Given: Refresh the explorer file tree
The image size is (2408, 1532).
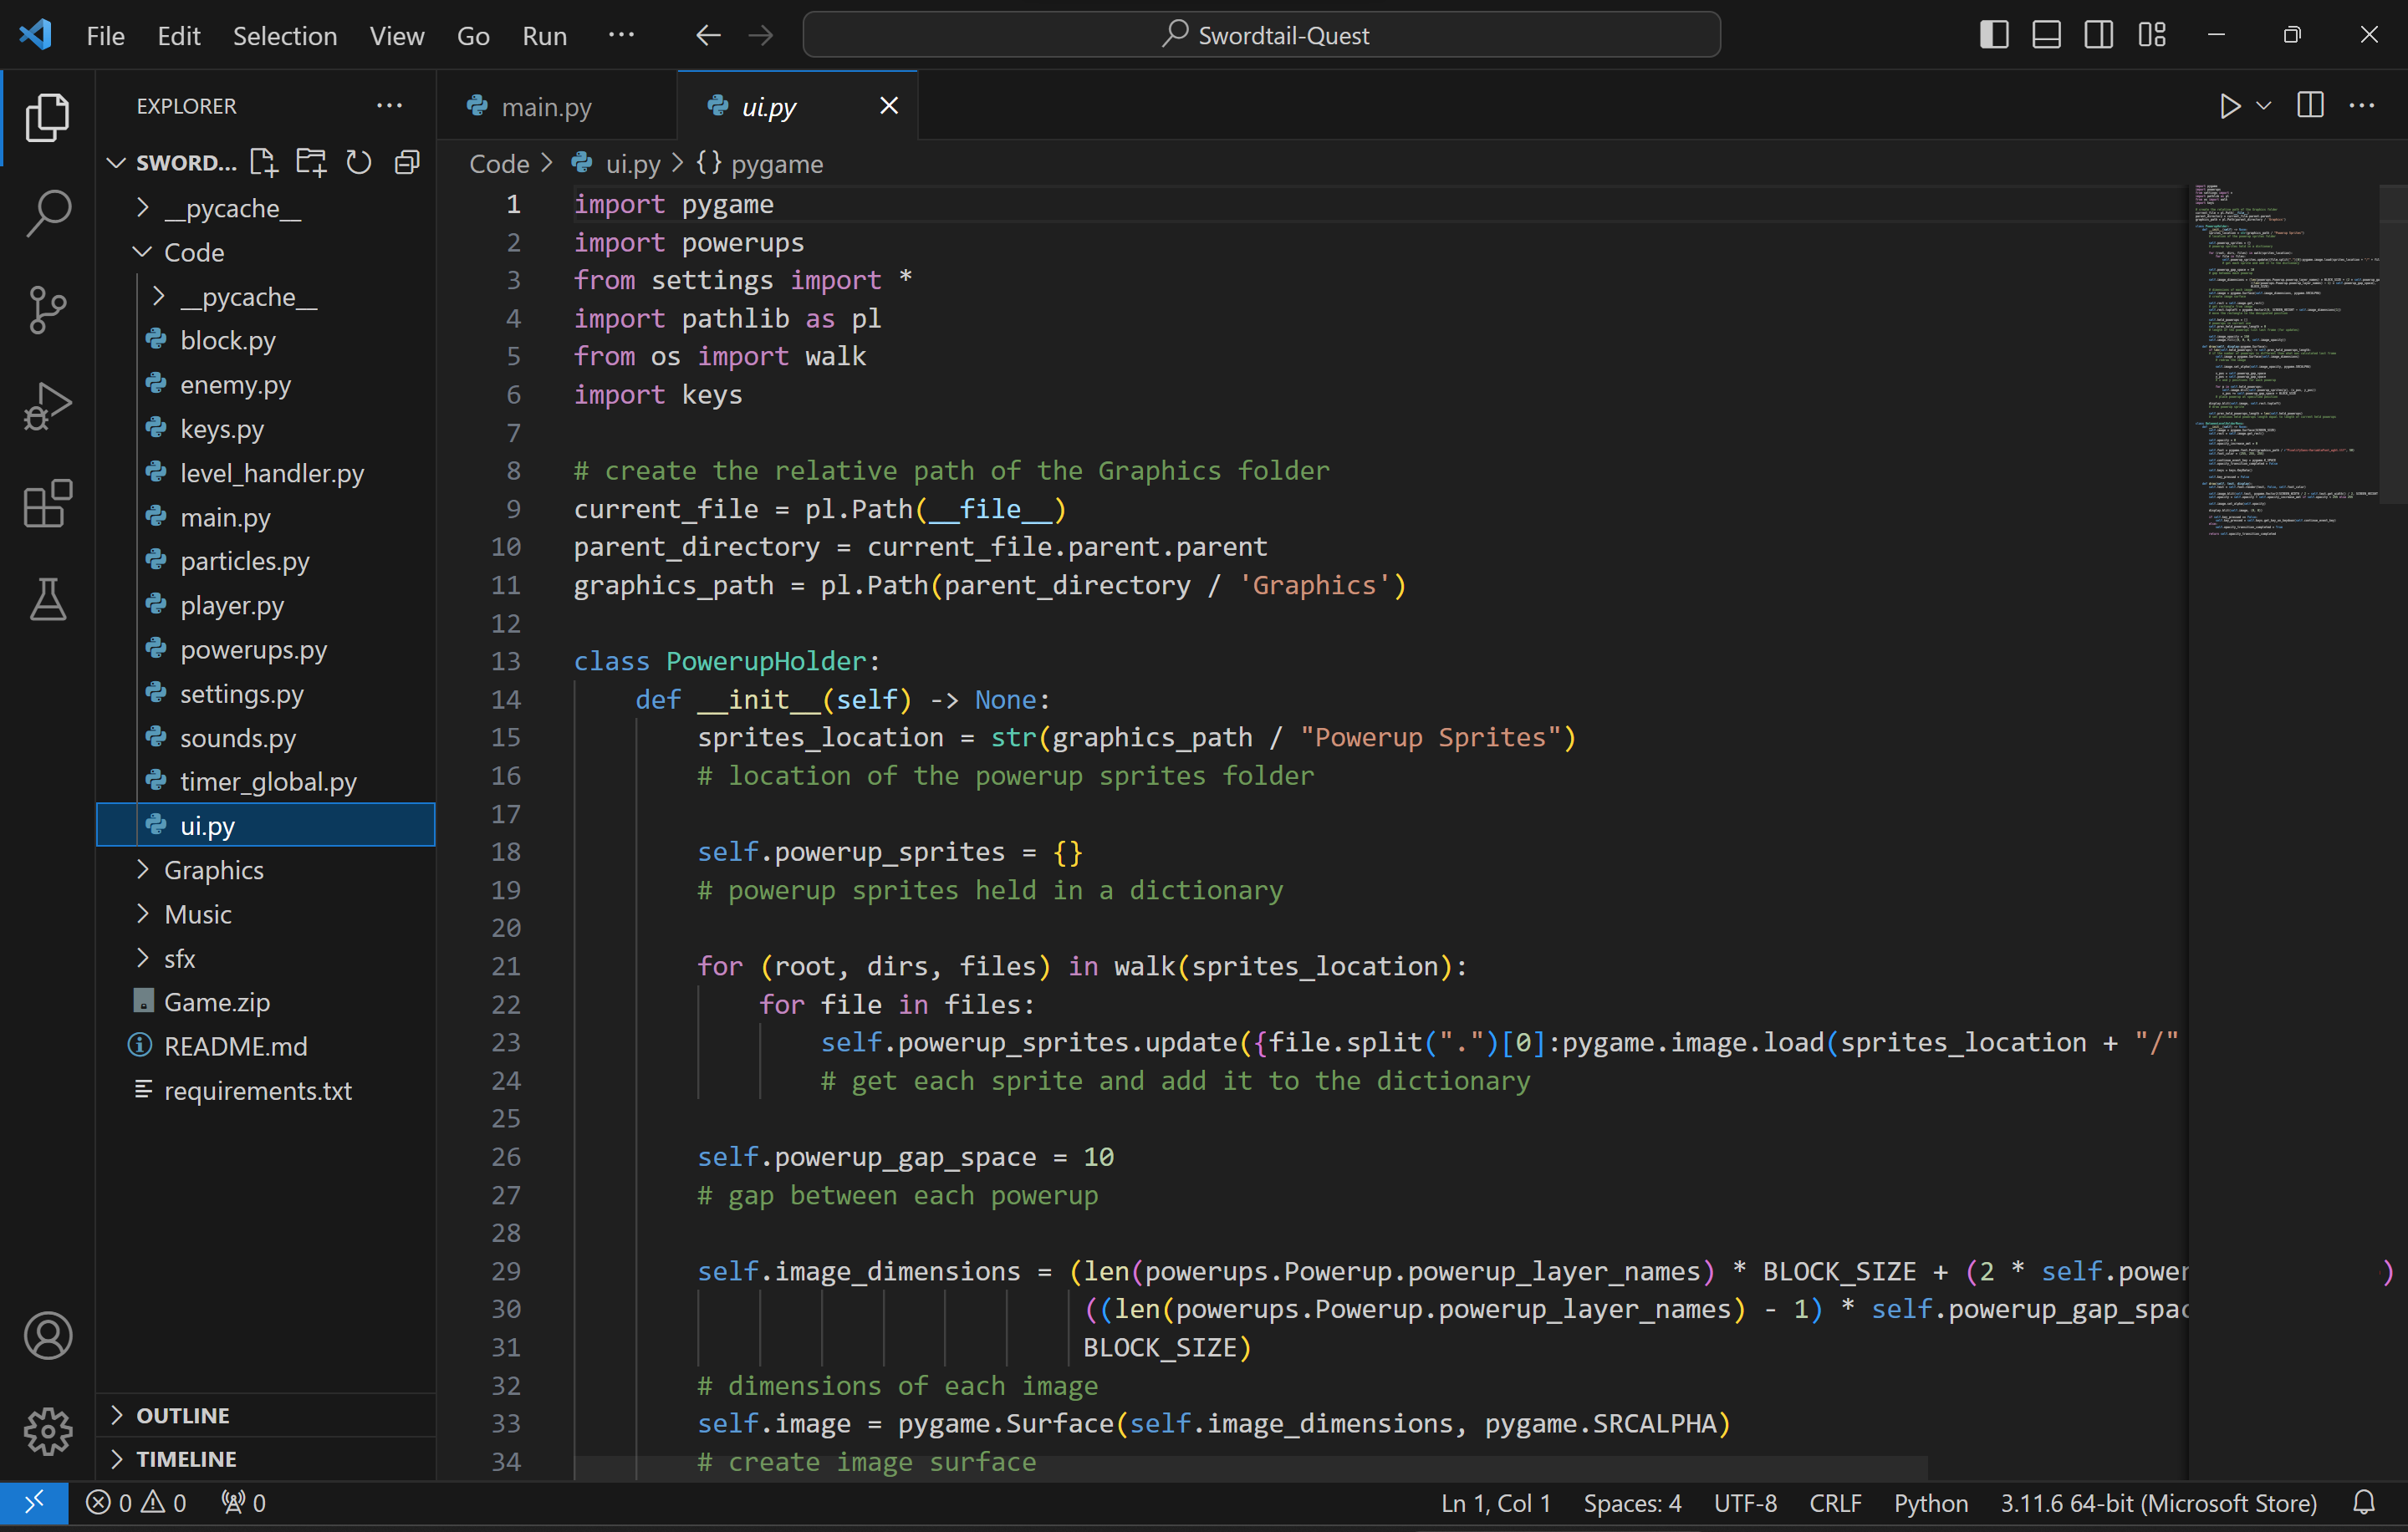Looking at the screenshot, I should pos(358,162).
